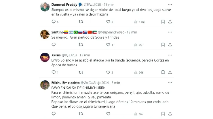View analytics on Santino's tweet
The width and height of the screenshot is (213, 119).
tap(136, 45)
